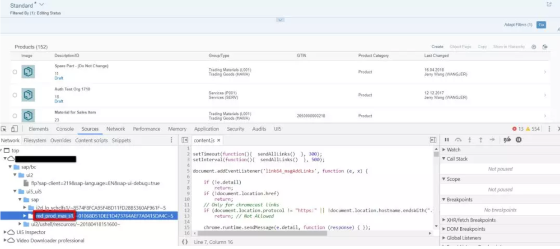
Task: Click the blue Go button
Action: 541,25
